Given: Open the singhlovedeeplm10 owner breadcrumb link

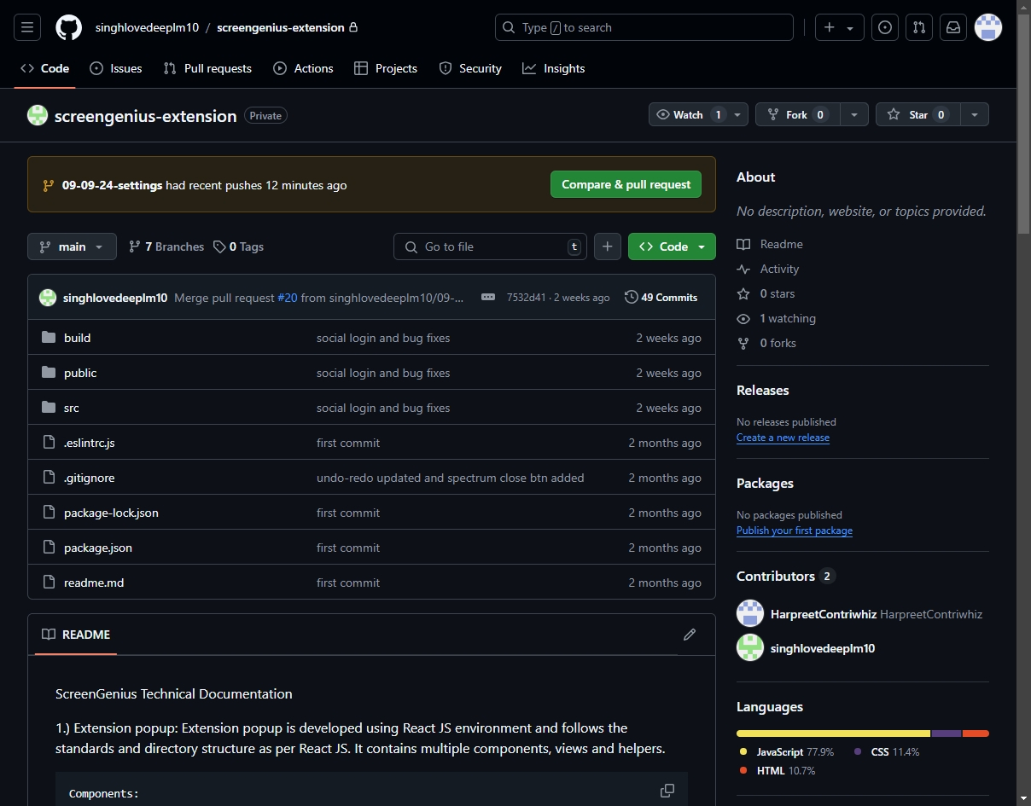Looking at the screenshot, I should [x=147, y=27].
